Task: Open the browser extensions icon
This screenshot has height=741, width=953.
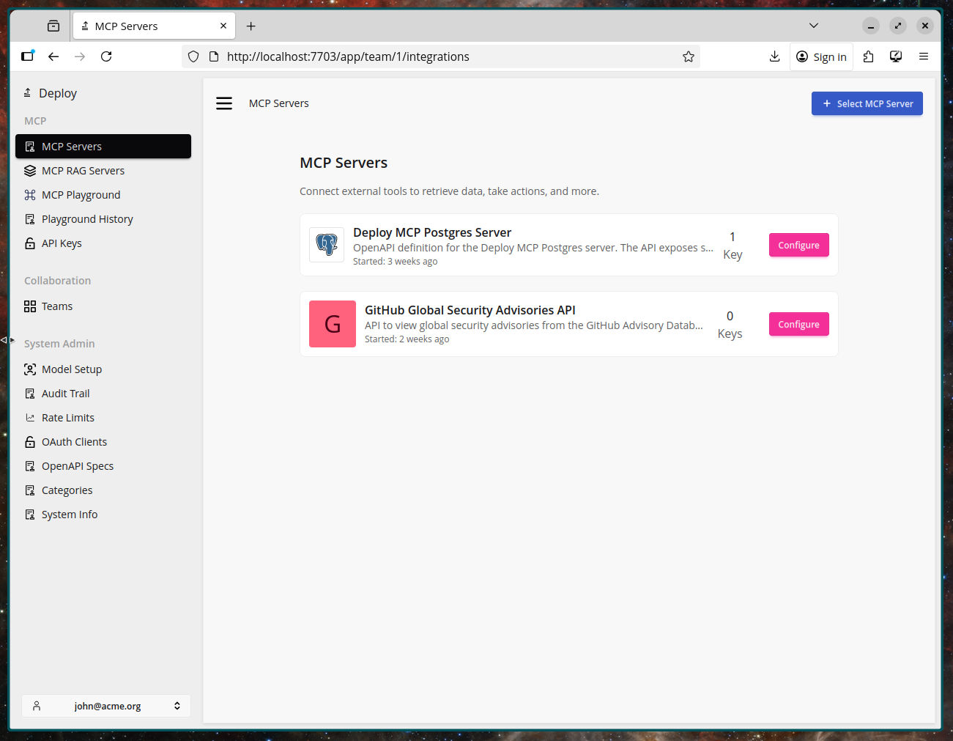Action: 869,56
